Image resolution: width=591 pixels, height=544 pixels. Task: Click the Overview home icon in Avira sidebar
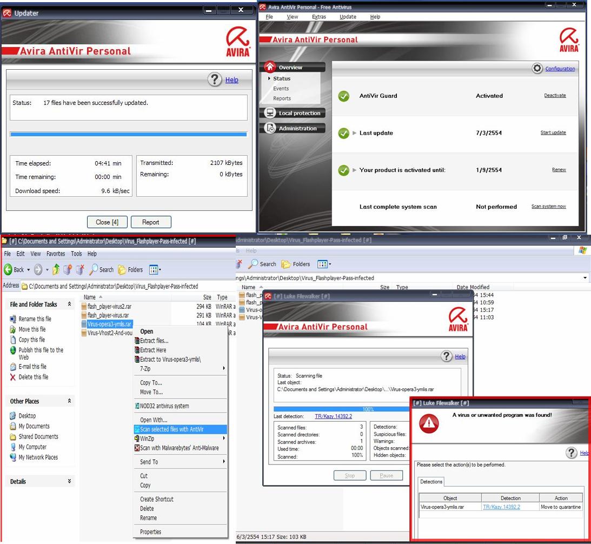(270, 67)
